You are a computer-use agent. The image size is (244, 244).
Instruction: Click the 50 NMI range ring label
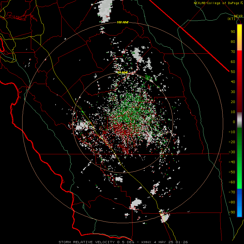click(x=123, y=72)
